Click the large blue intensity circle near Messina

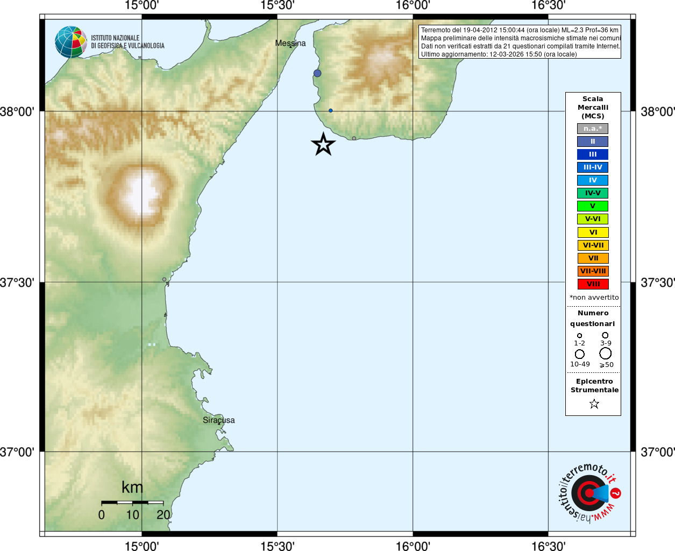[x=317, y=73]
